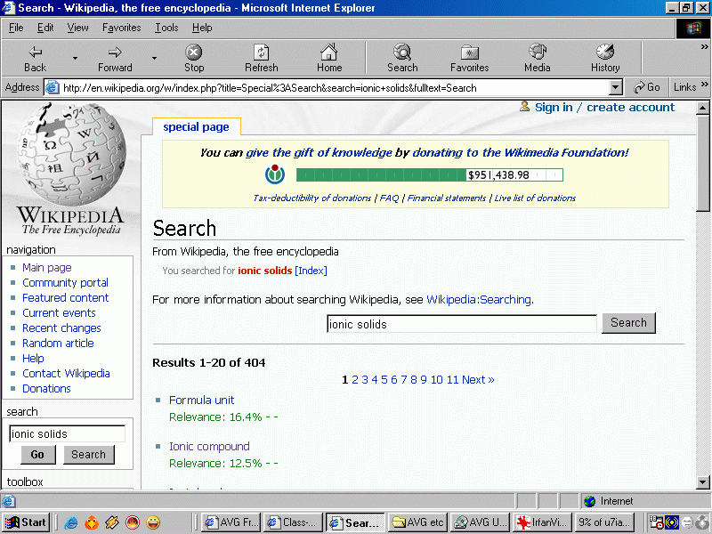Image resolution: width=712 pixels, height=534 pixels.
Task: Select the special page tab
Action: click(196, 126)
